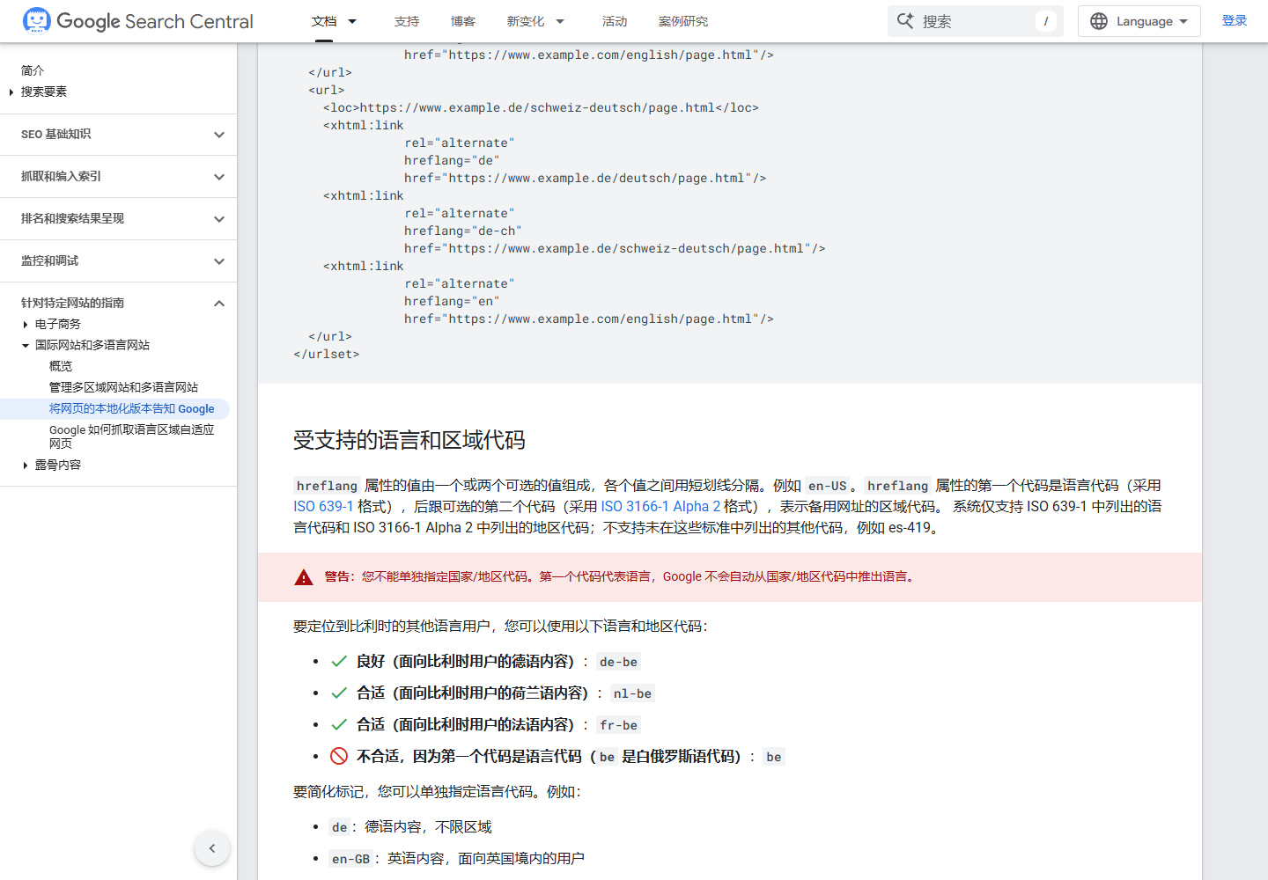Click the 登录 sign-in link
This screenshot has width=1268, height=880.
click(x=1235, y=20)
